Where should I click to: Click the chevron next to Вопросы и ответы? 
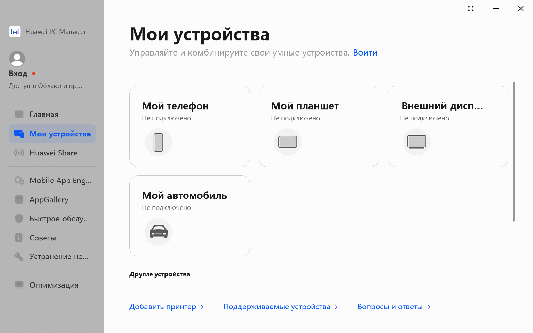[x=429, y=307]
